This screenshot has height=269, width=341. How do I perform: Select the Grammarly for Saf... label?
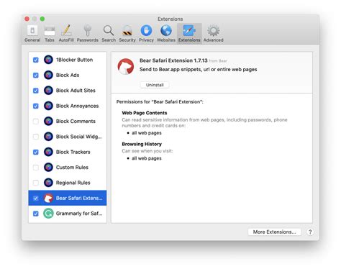79,214
